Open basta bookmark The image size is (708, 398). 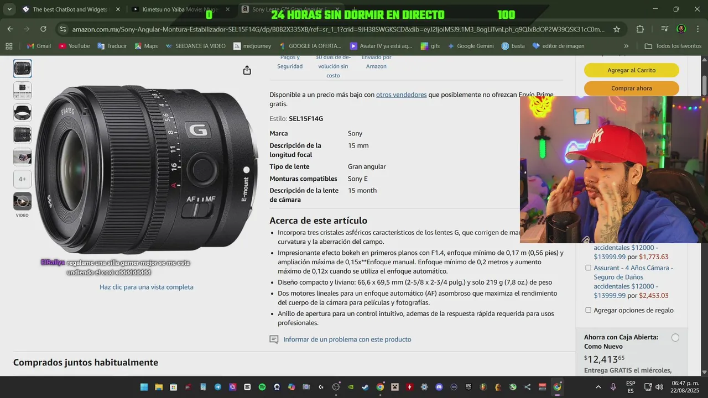pyautogui.click(x=513, y=46)
